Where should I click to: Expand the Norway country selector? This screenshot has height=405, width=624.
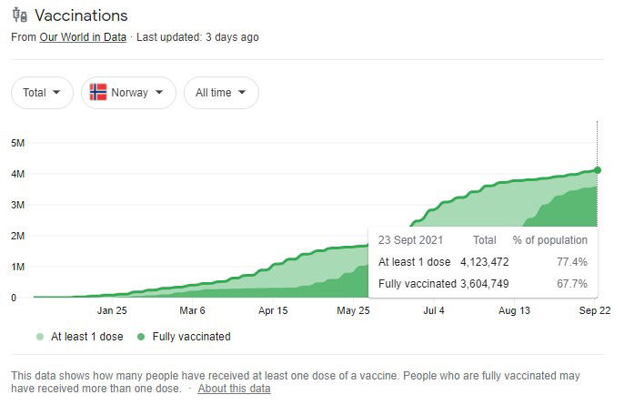(127, 93)
